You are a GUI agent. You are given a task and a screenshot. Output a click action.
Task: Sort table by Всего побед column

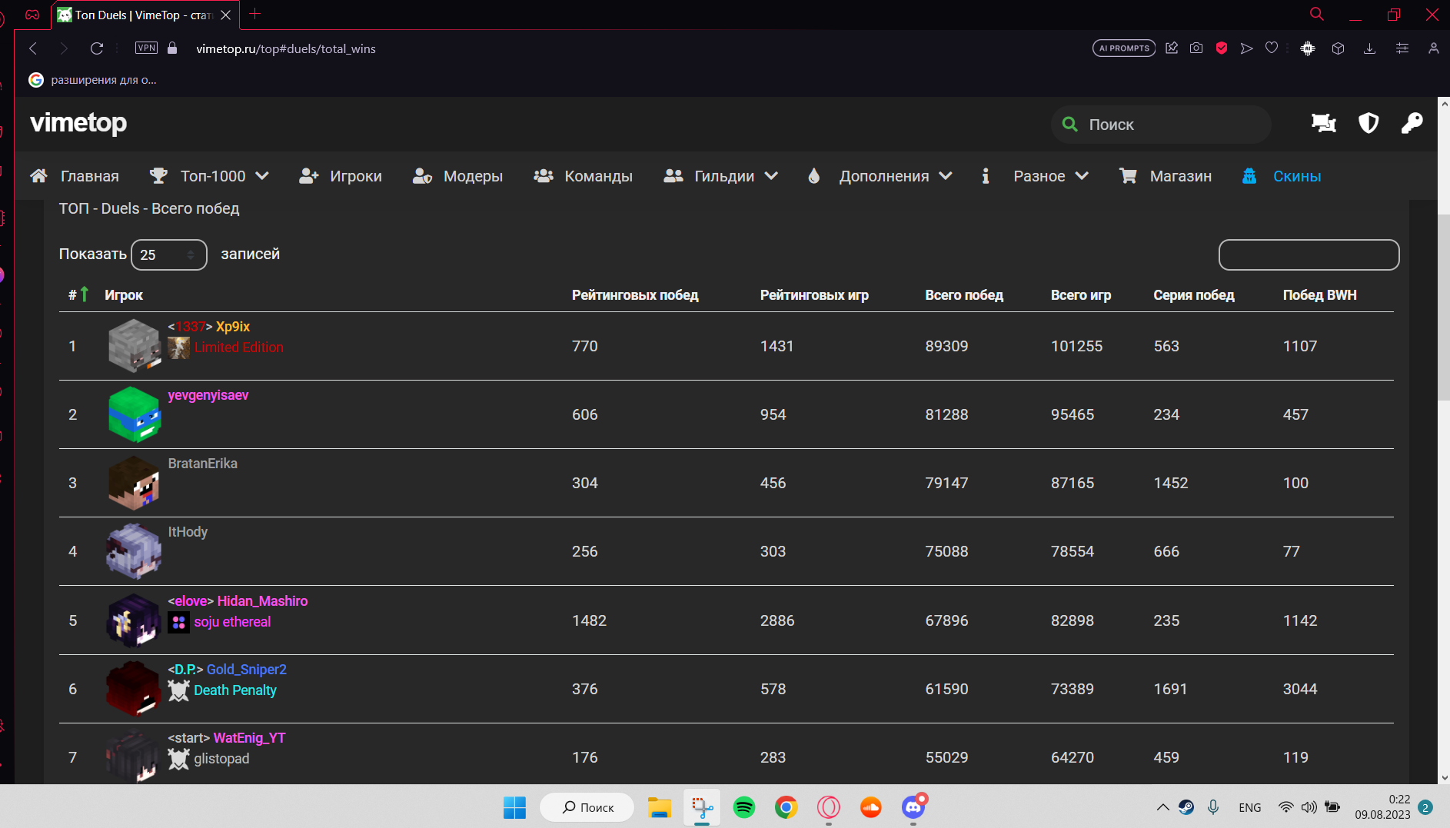pyautogui.click(x=963, y=295)
